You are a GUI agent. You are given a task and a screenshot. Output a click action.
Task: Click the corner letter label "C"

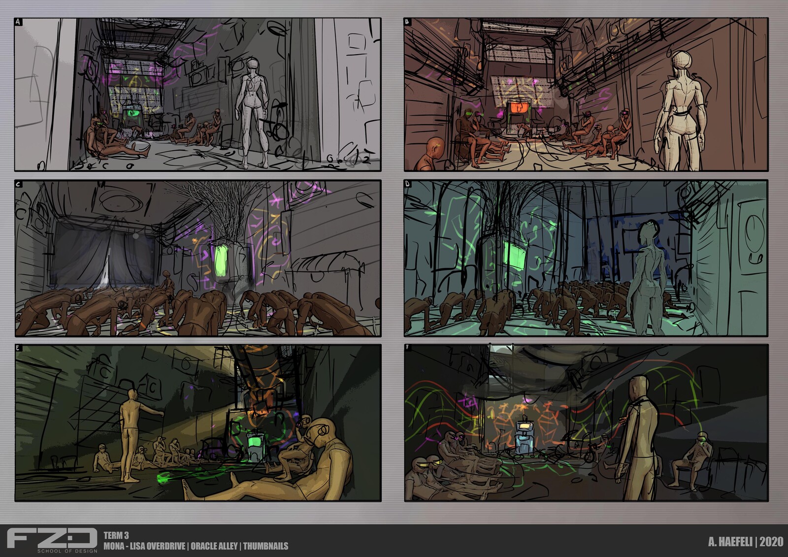pyautogui.click(x=19, y=184)
